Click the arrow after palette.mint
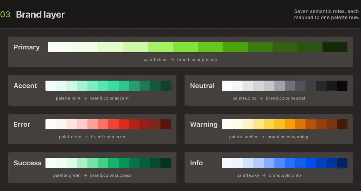 (x=85, y=98)
